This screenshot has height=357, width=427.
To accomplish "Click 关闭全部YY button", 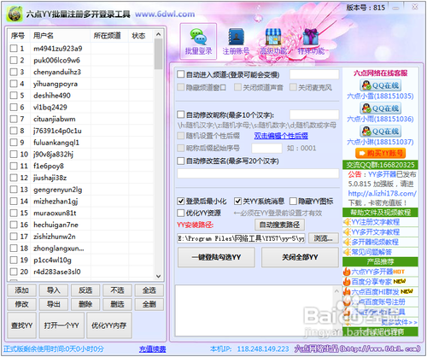I will point(300,257).
